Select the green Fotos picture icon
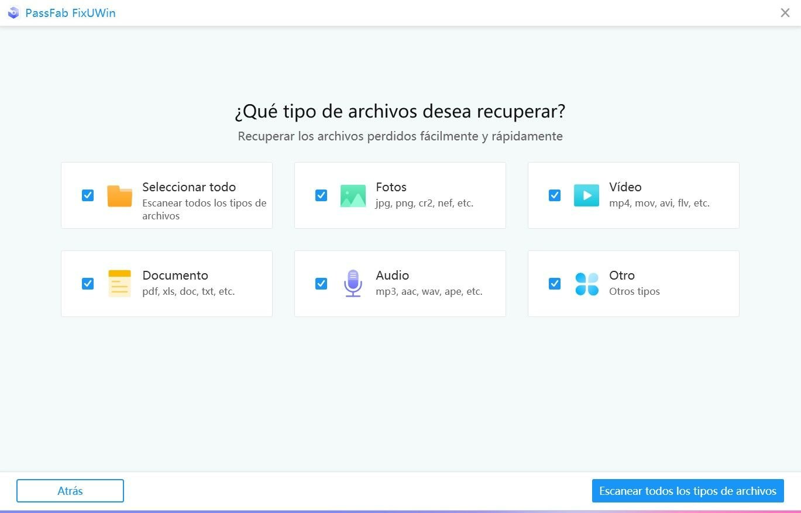801x513 pixels. [x=353, y=196]
